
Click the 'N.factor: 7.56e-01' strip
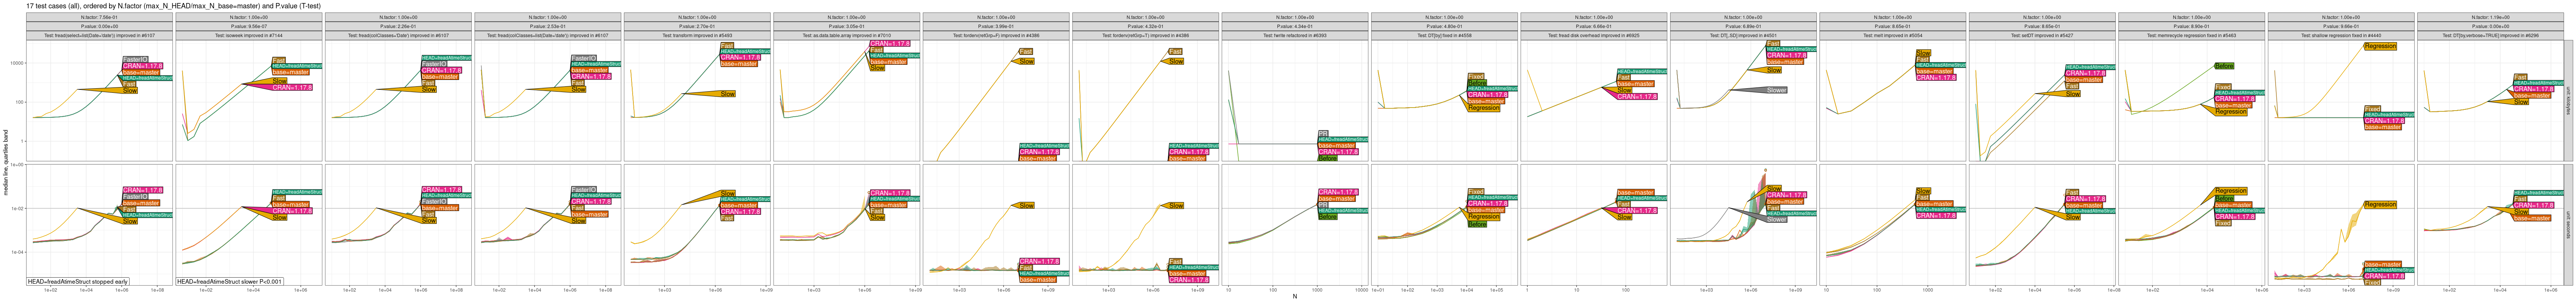pos(99,17)
